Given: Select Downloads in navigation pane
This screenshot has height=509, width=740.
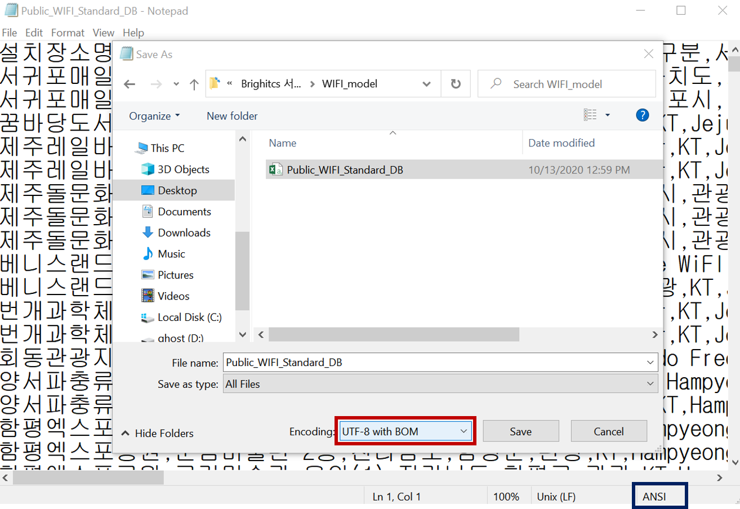Looking at the screenshot, I should [184, 233].
